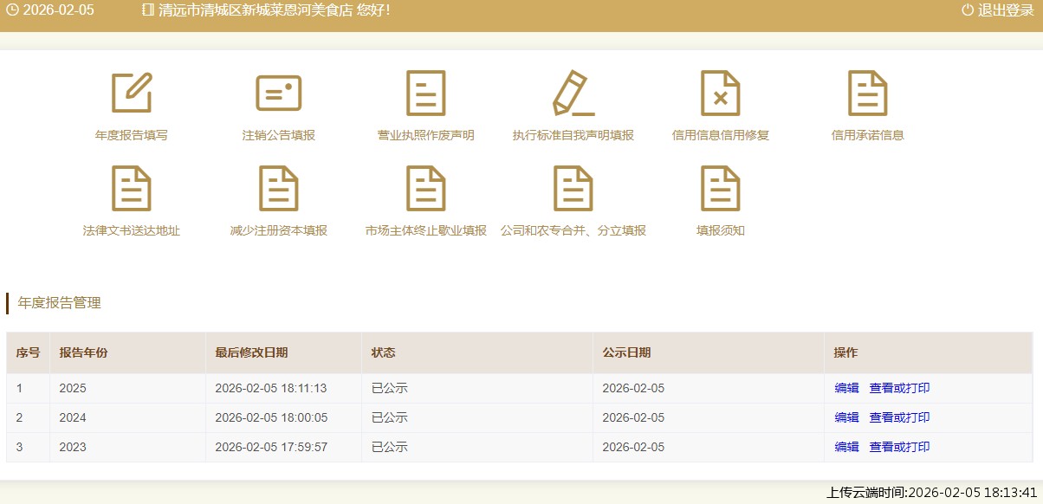Image resolution: width=1043 pixels, height=504 pixels.
Task: Click the 报告年份 column header
Action: (83, 352)
